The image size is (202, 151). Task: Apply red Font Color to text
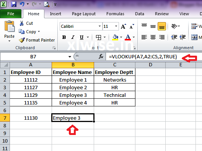click(x=128, y=37)
